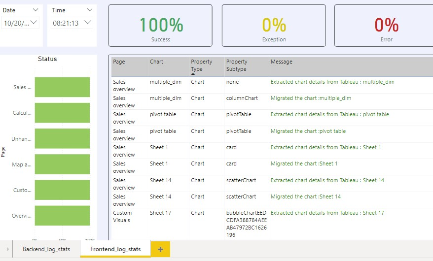Click the sort arrow under Property Type
This screenshot has width=433, height=261.
(193, 74)
